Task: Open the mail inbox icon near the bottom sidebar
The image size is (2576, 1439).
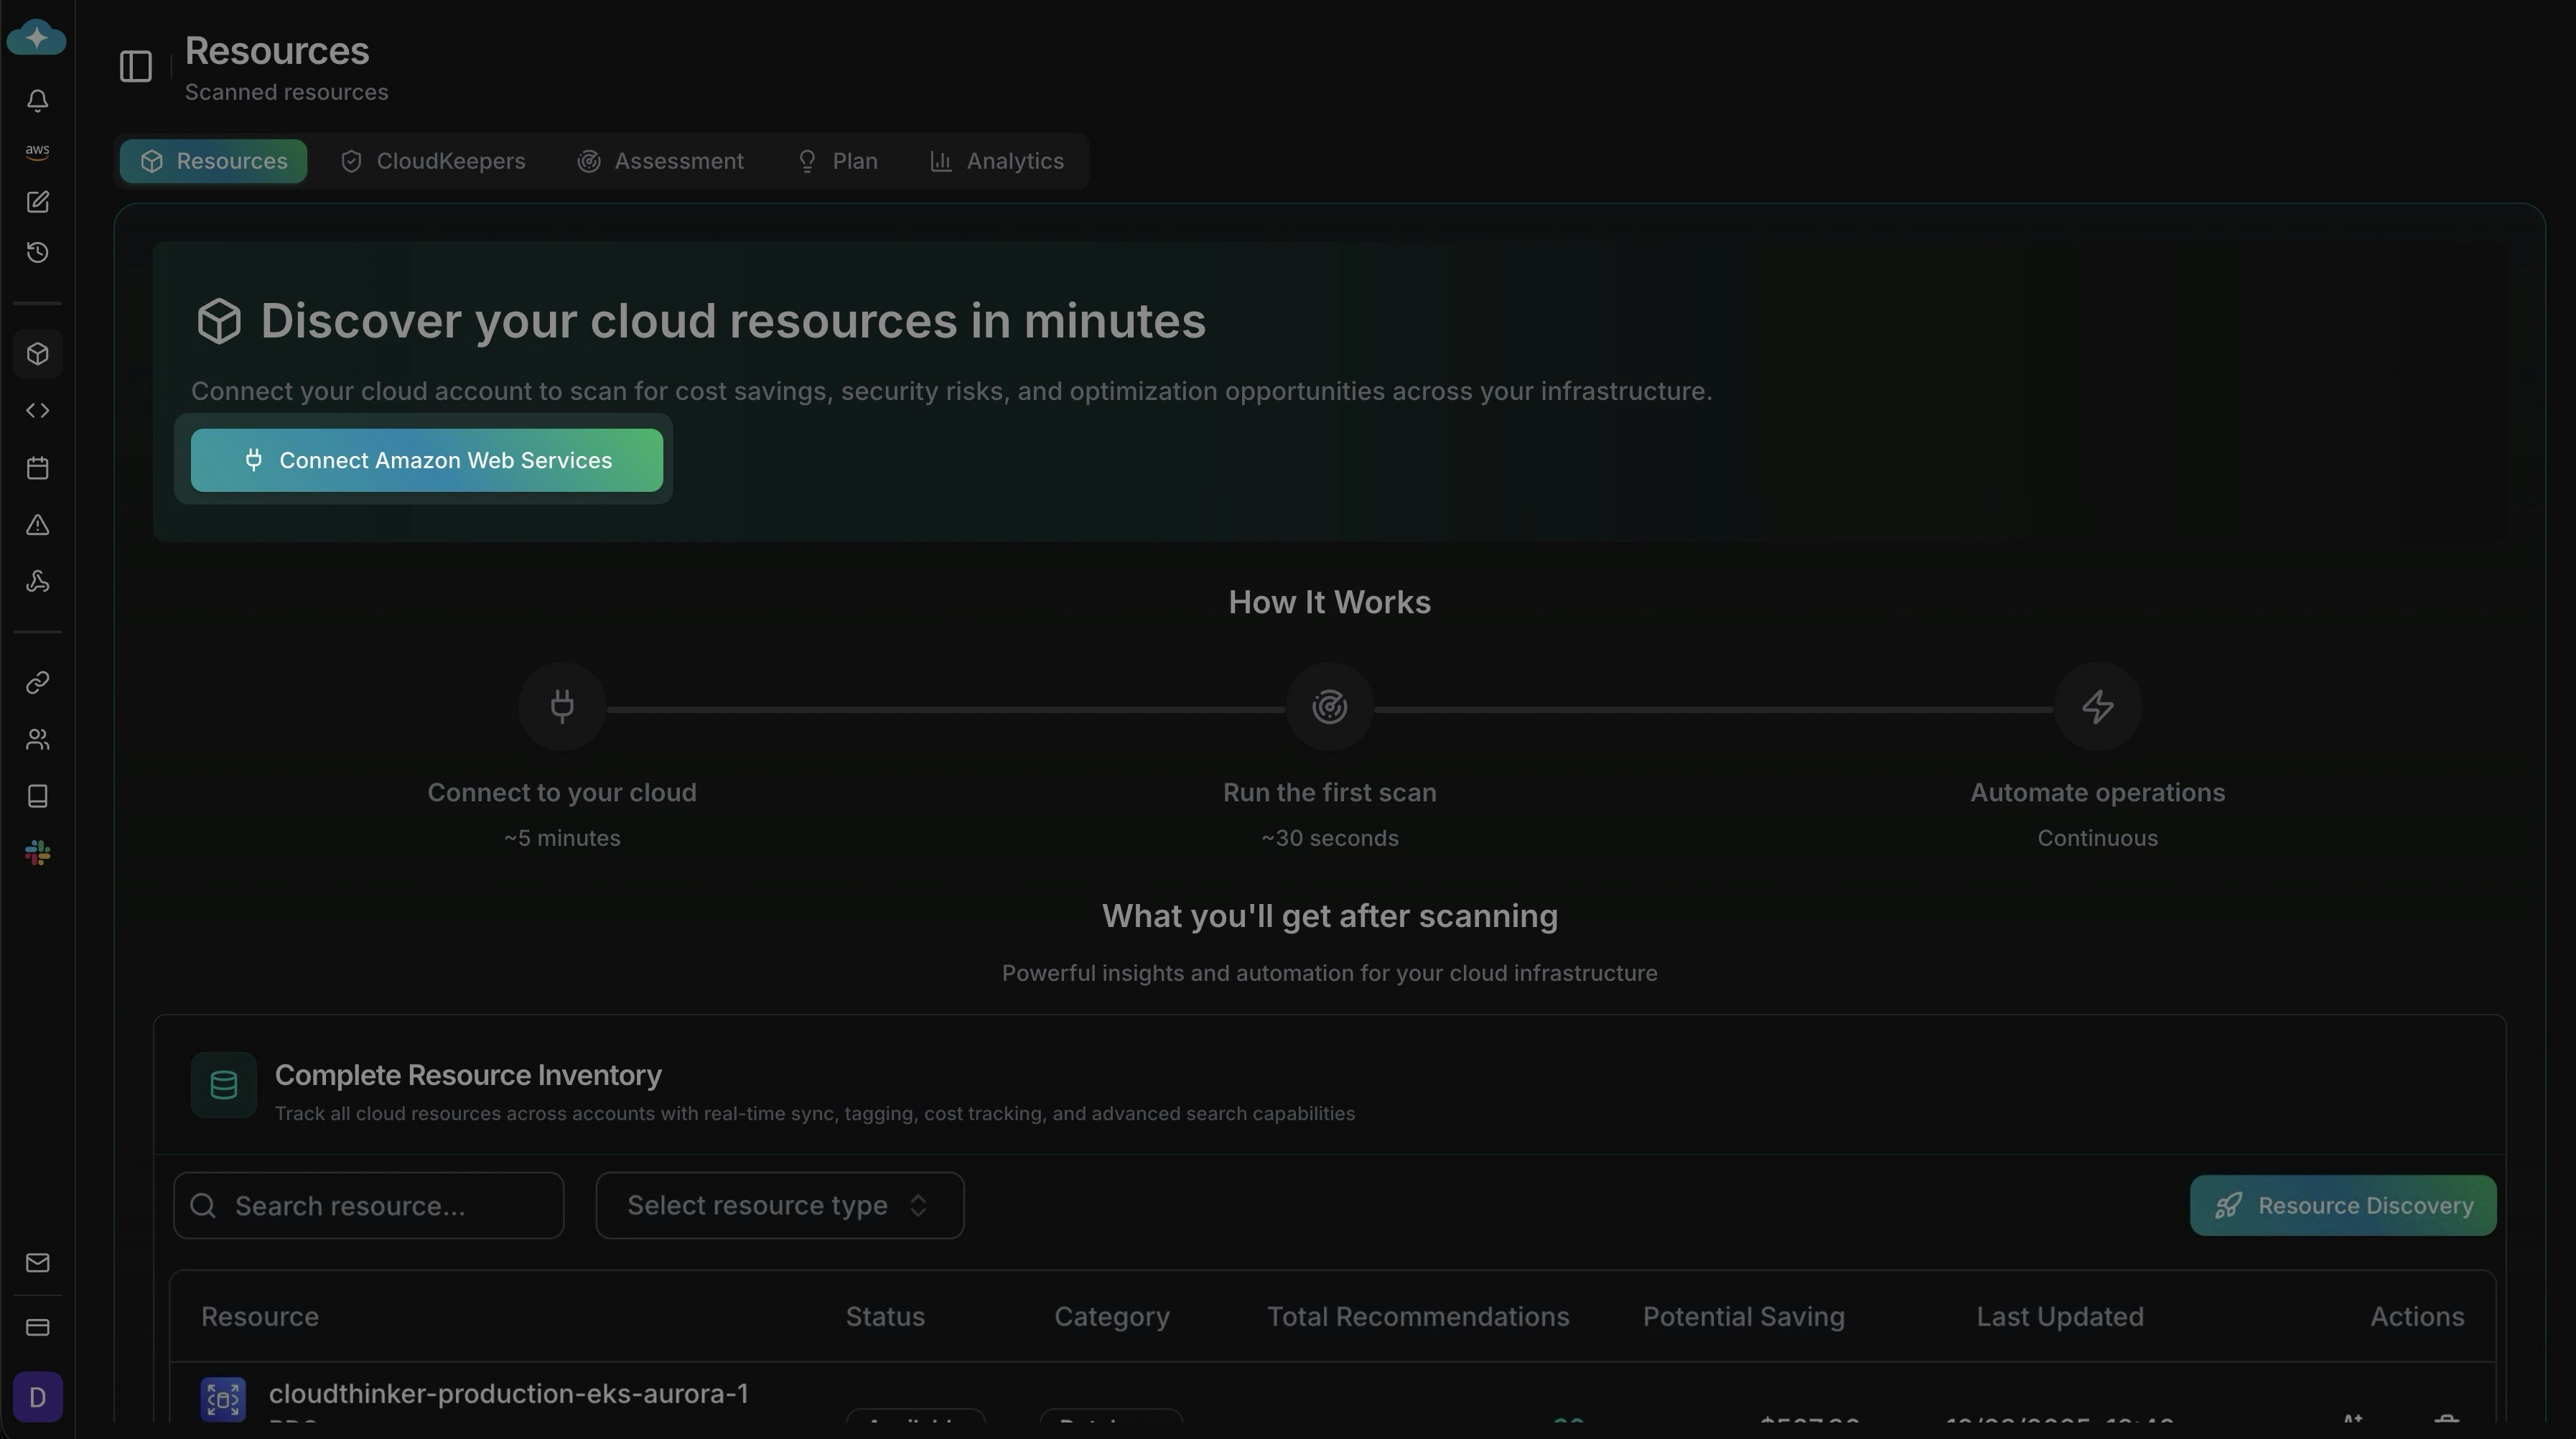Action: (x=37, y=1262)
